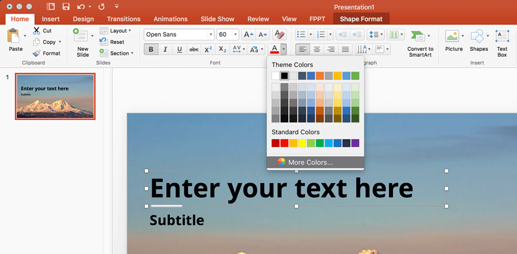This screenshot has width=517, height=254.
Task: Click the Increase Font Size icon
Action: pyautogui.click(x=249, y=35)
